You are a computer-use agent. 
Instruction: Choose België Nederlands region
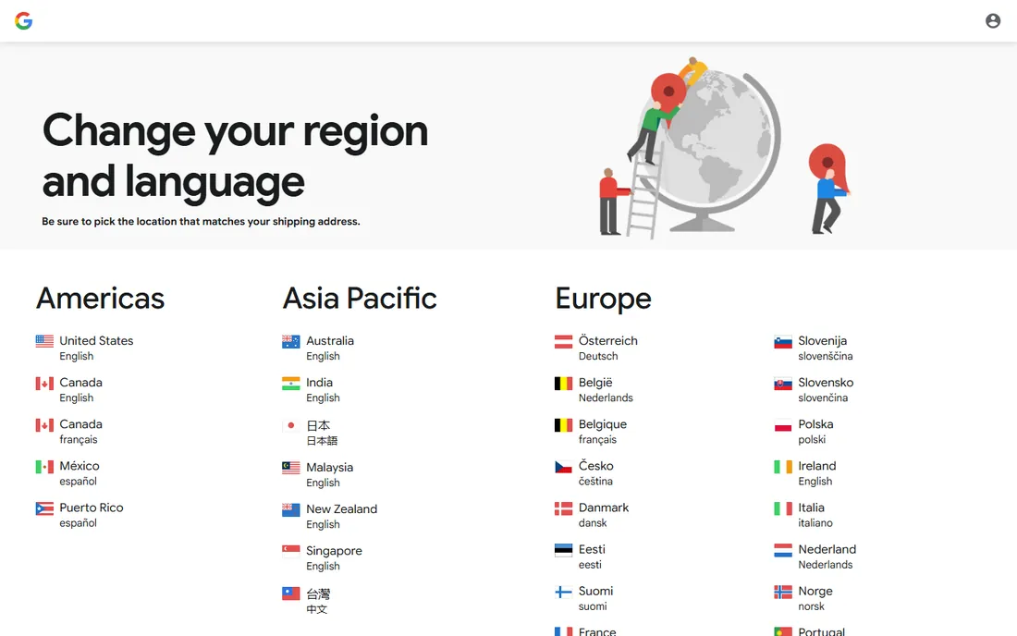(x=594, y=389)
